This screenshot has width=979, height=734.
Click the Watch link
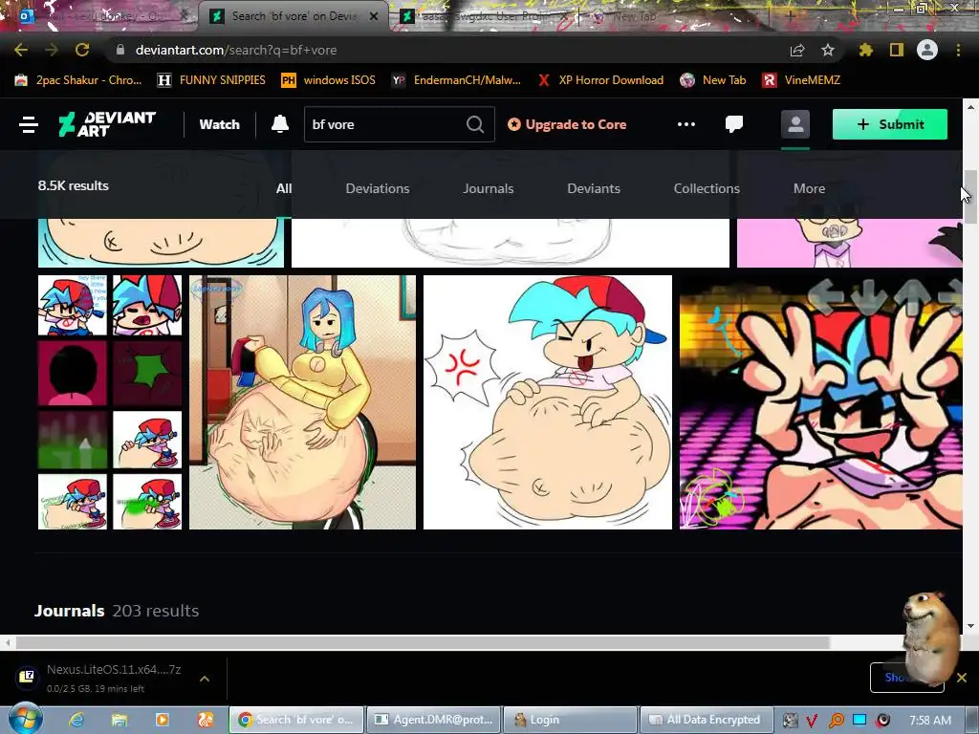point(220,124)
